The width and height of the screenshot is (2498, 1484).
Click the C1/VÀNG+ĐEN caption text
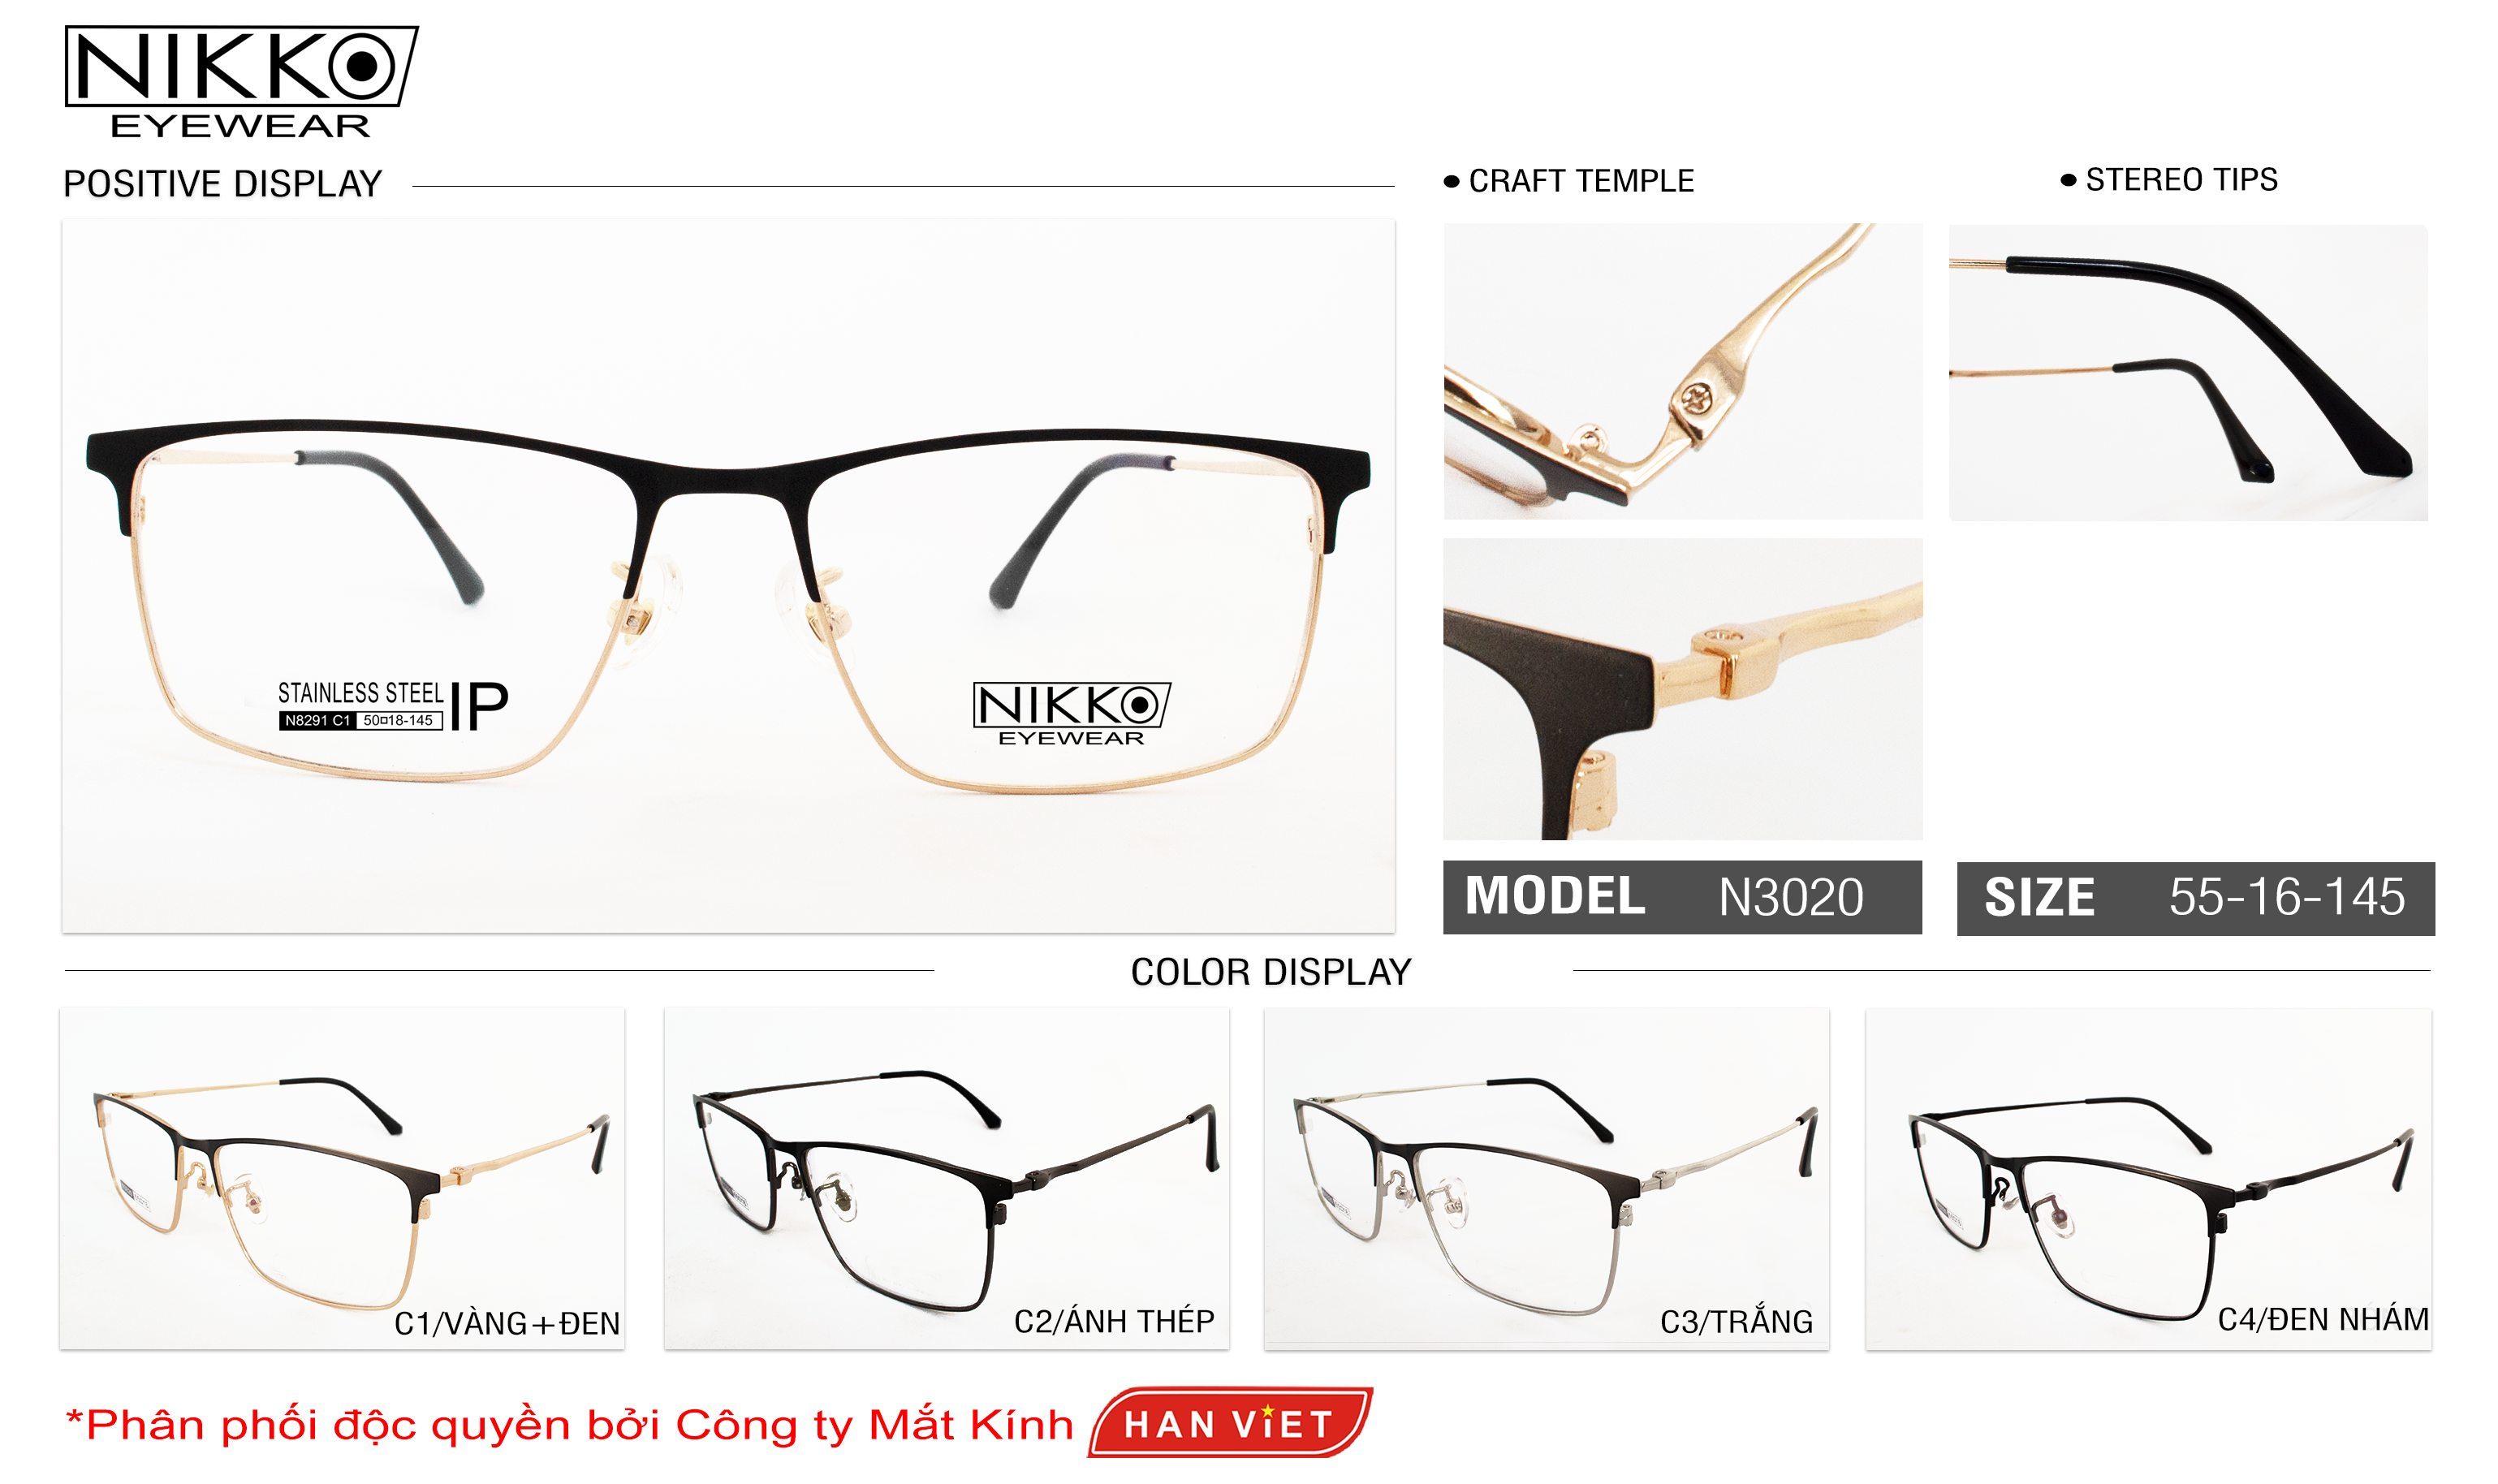point(507,1323)
